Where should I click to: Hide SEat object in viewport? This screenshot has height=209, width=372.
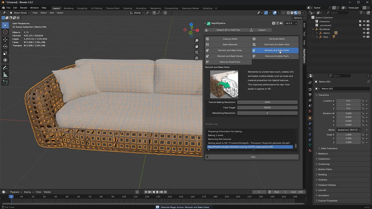click(x=364, y=37)
